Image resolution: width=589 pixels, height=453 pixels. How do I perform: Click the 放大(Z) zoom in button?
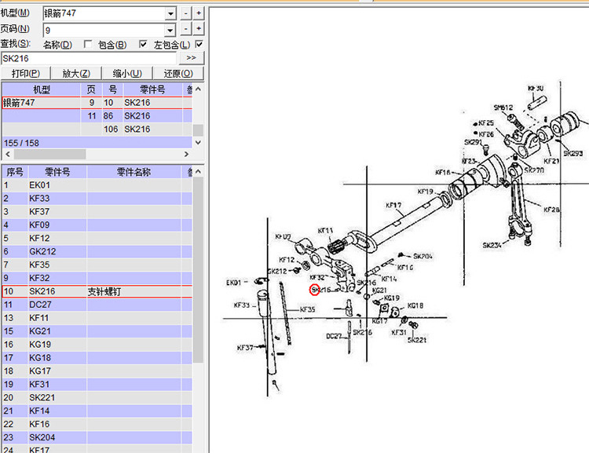tap(76, 73)
